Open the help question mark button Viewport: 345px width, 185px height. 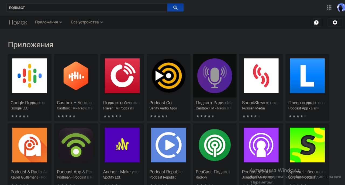[316, 22]
